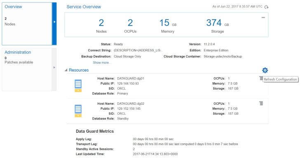Screen dimensions: 305x166
Task: Collapse the summary box with the minus icon
Action: pyautogui.click(x=263, y=17)
